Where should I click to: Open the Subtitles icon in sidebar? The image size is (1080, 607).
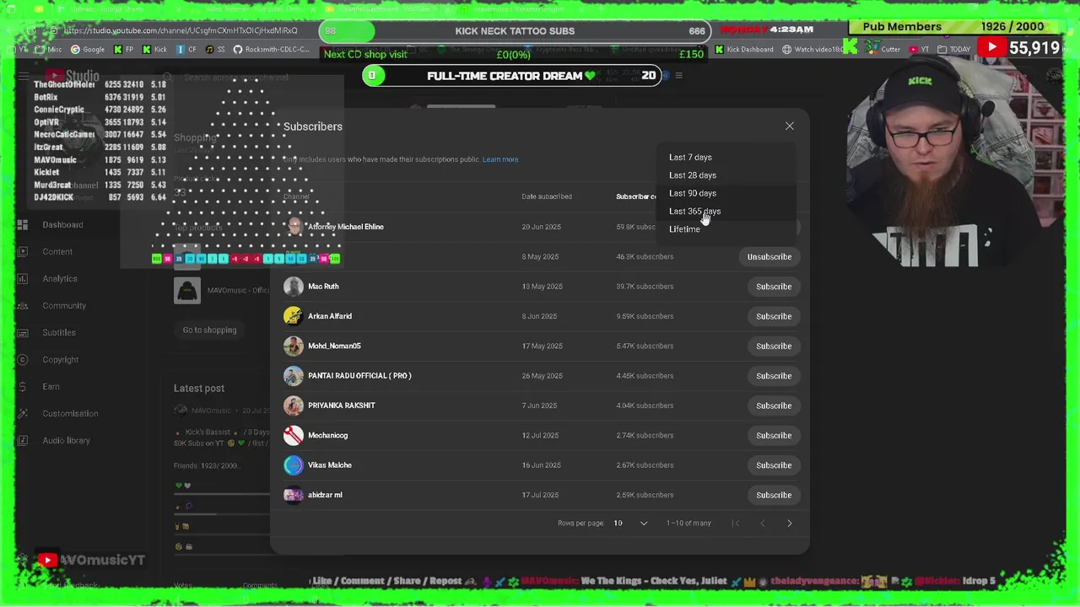22,333
